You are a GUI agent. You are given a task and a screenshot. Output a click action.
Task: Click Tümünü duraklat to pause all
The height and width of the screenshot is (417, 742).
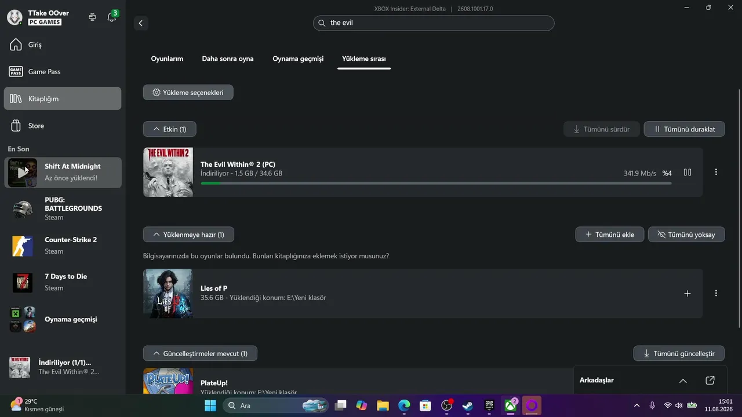[684, 129]
